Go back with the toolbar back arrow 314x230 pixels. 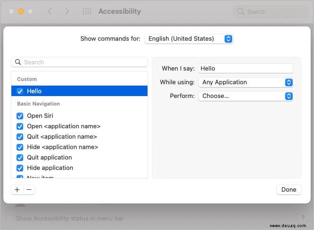[50, 11]
